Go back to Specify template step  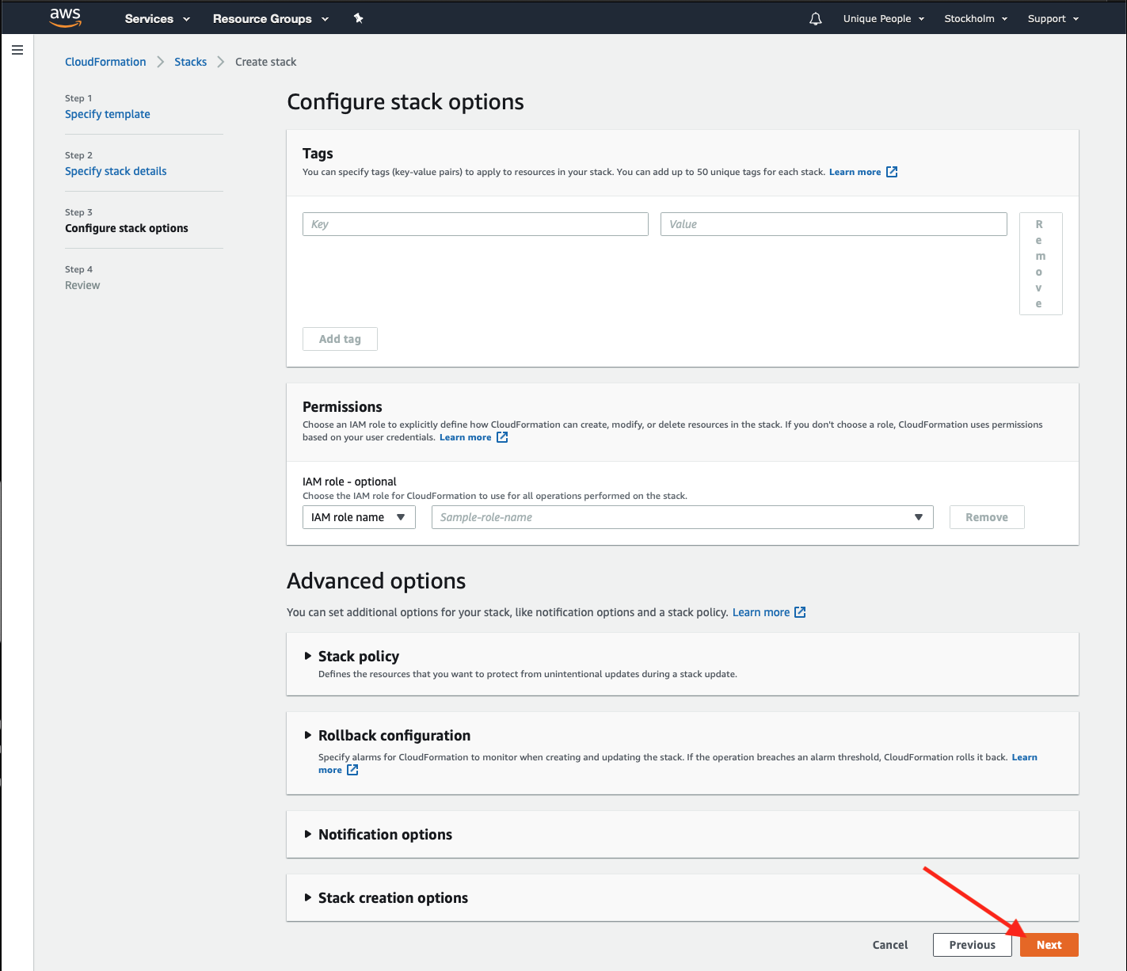[108, 114]
